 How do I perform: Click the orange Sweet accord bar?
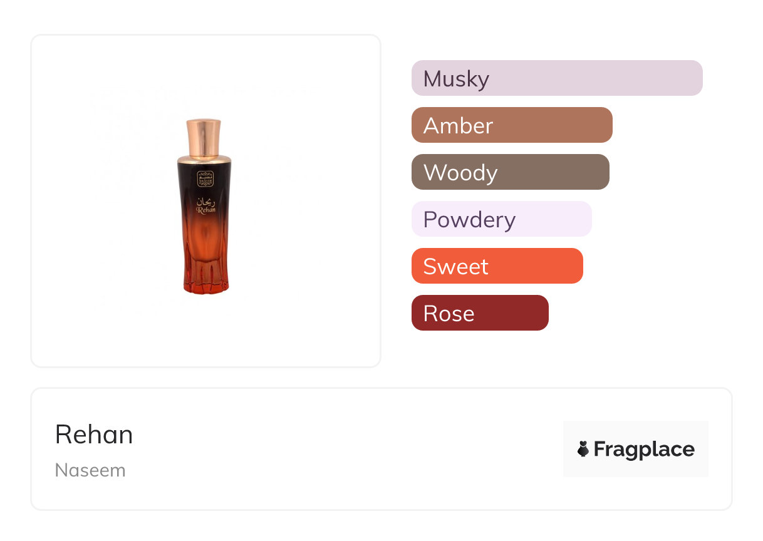497,266
